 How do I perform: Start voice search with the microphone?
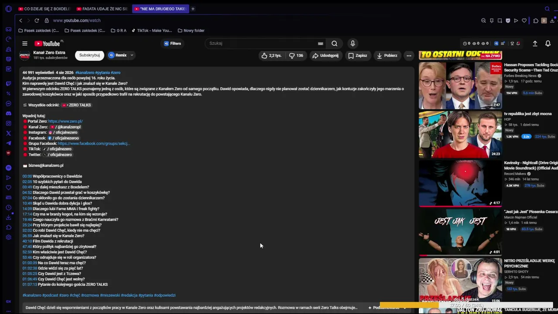point(353,44)
